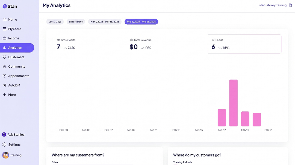Screen dimensions: 295x165
Task: Click the My Analytics heading
Action: [57, 5]
